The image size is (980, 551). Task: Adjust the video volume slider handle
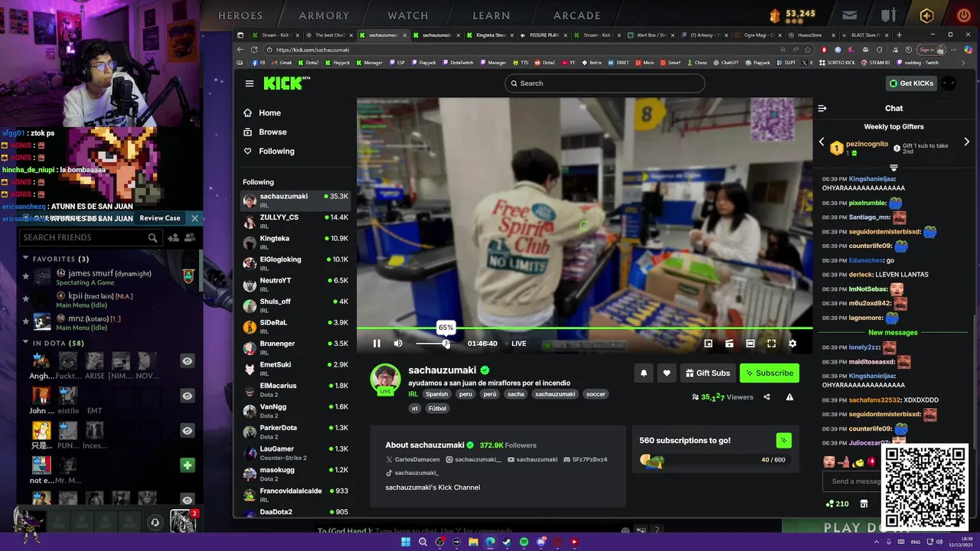coord(446,344)
